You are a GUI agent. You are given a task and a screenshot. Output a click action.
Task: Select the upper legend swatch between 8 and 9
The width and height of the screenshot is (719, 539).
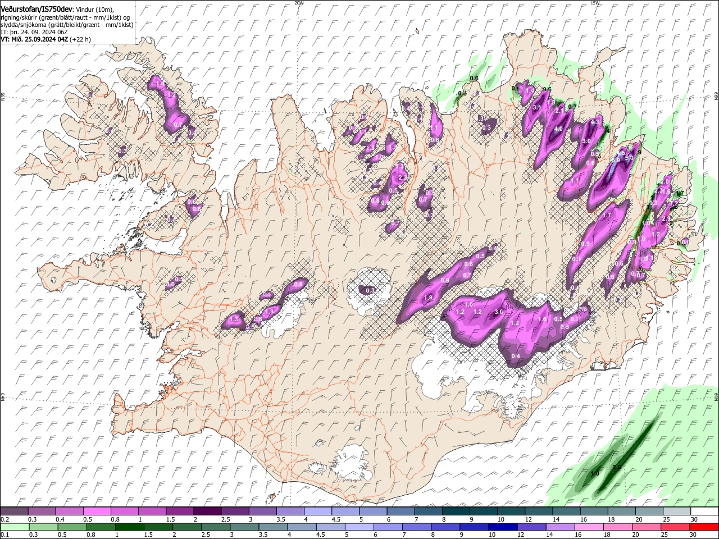(x=456, y=511)
